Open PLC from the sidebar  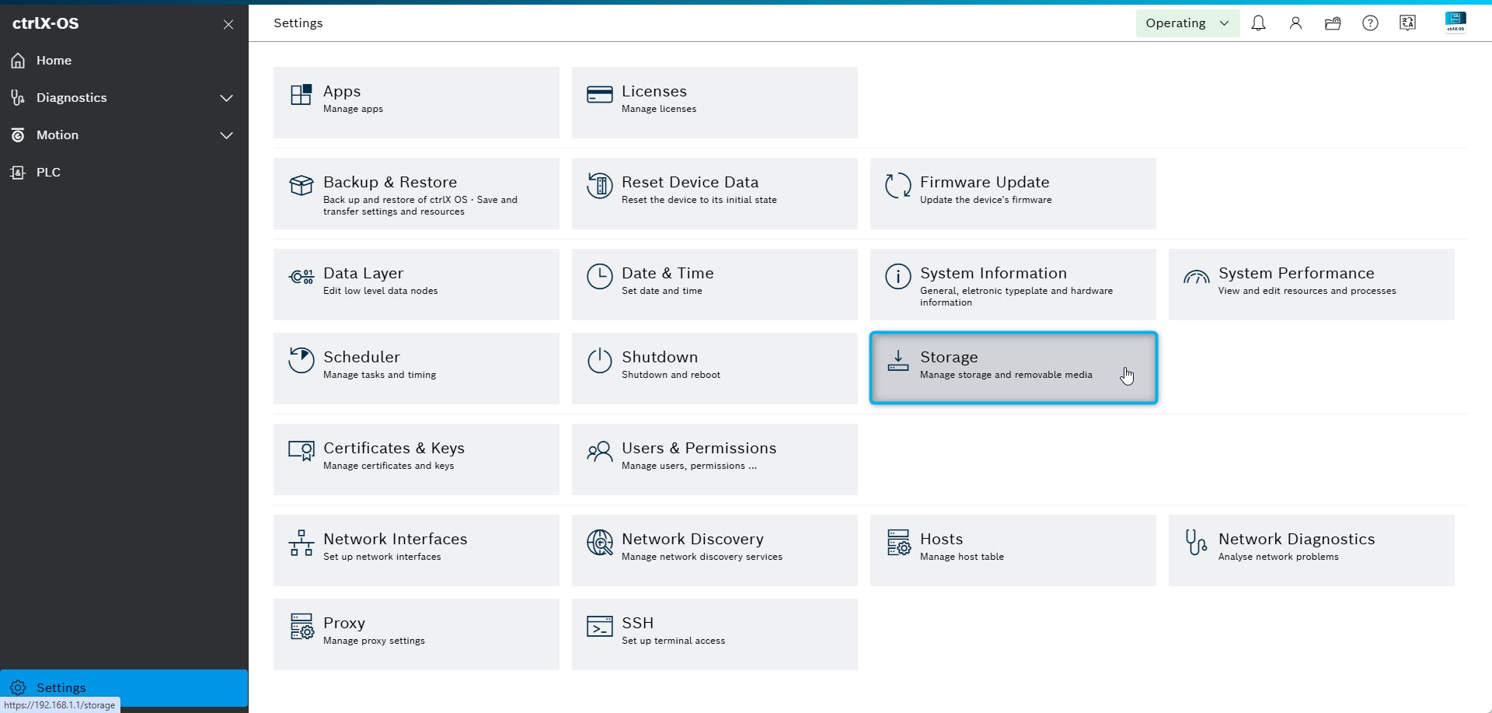click(x=47, y=173)
